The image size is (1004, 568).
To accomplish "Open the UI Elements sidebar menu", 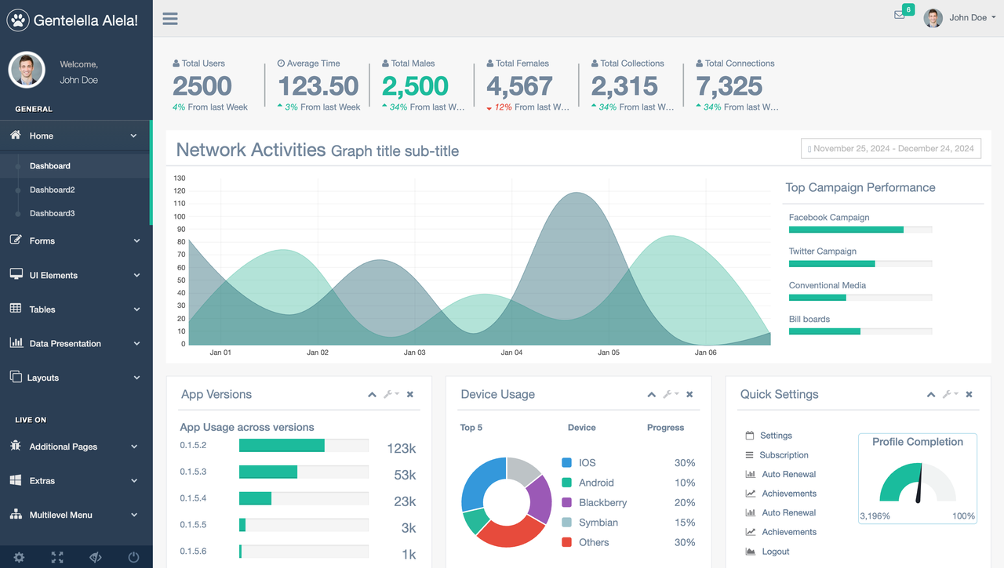I will [x=53, y=275].
